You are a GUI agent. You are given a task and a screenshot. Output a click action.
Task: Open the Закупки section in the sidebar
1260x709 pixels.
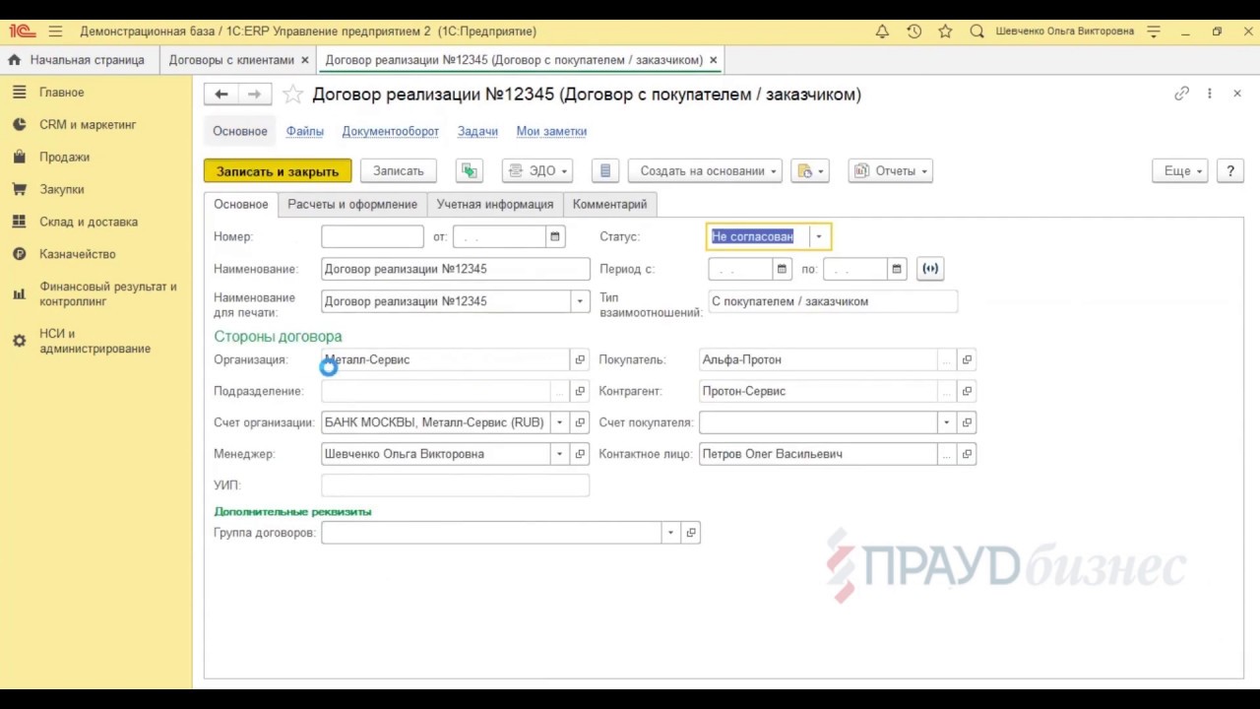[62, 189]
